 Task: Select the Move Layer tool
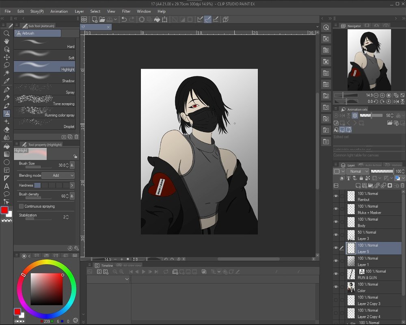click(x=6, y=57)
